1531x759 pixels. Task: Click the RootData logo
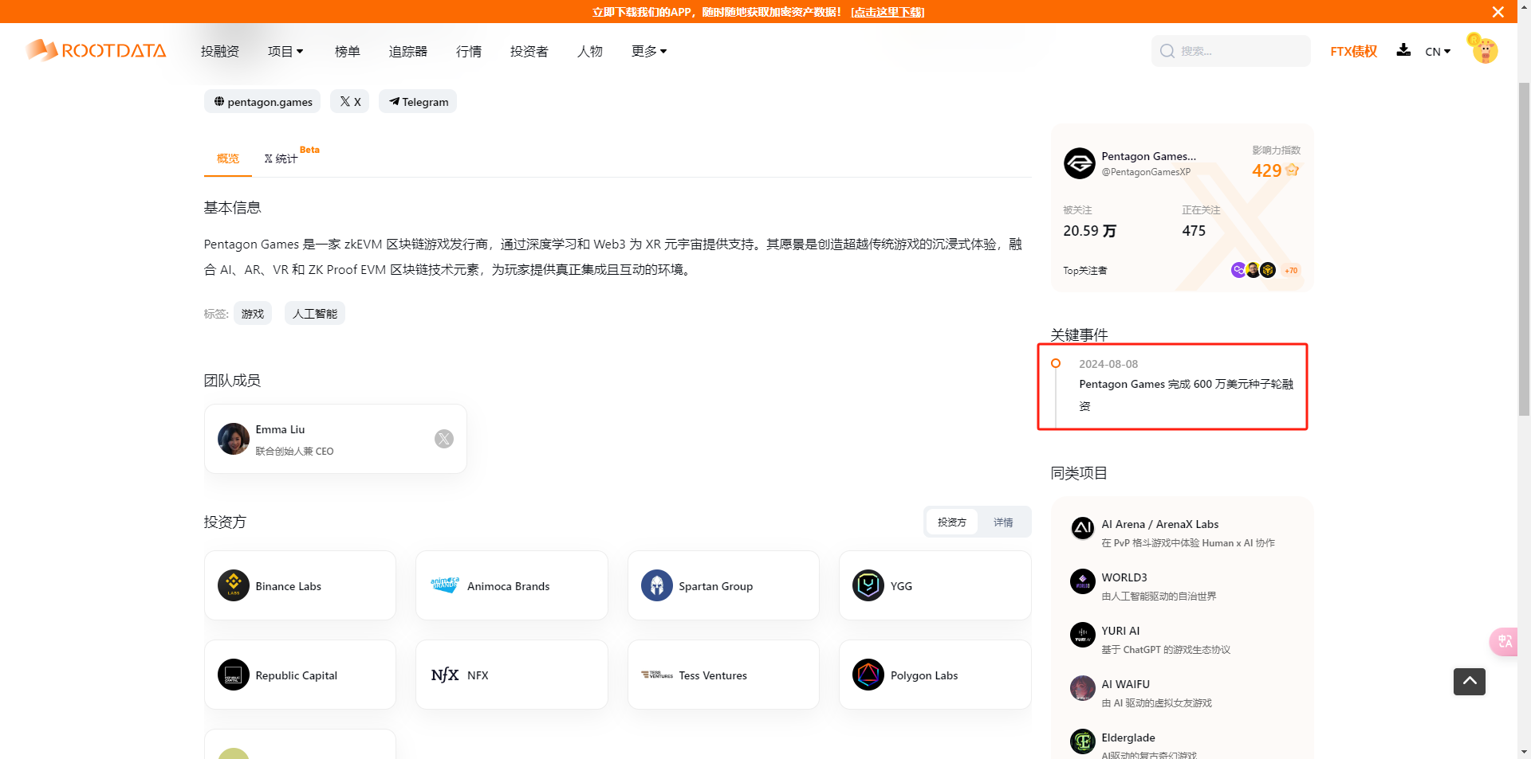click(96, 50)
